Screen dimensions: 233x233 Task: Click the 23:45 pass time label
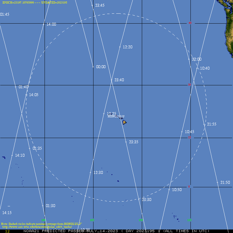tap(100, 5)
